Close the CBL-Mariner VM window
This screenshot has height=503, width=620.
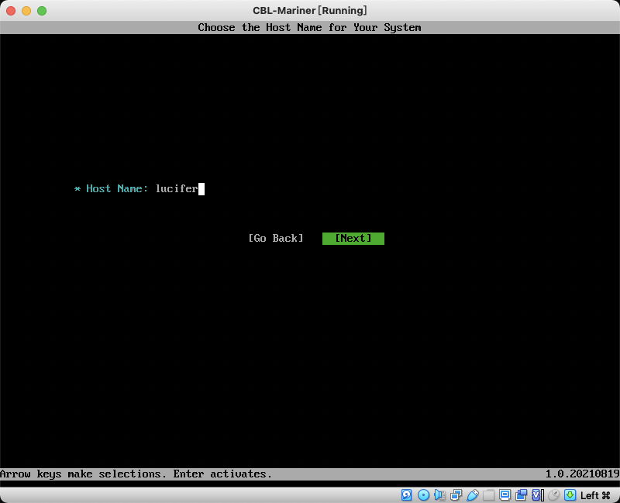point(11,11)
